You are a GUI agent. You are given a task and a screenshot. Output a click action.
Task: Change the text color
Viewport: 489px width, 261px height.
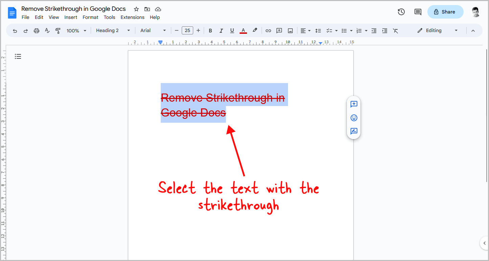[243, 30]
